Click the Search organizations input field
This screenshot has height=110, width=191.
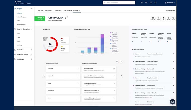click(x=119, y=2)
